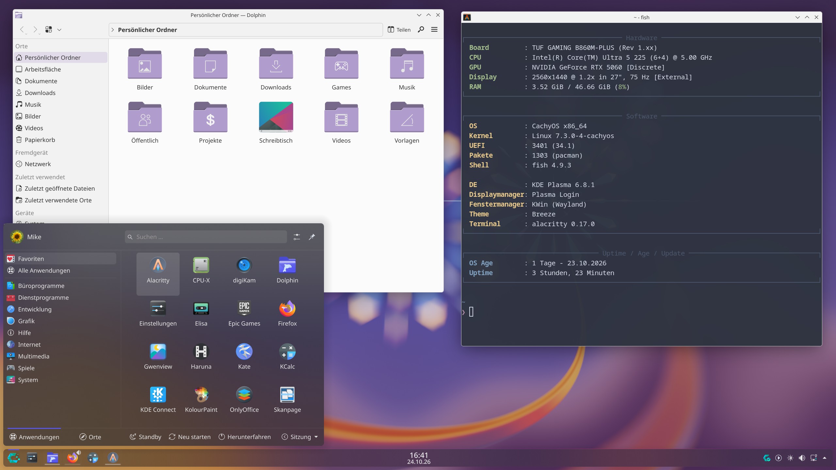Viewport: 836px width, 470px height.
Task: Click the Standby button
Action: [x=145, y=437]
